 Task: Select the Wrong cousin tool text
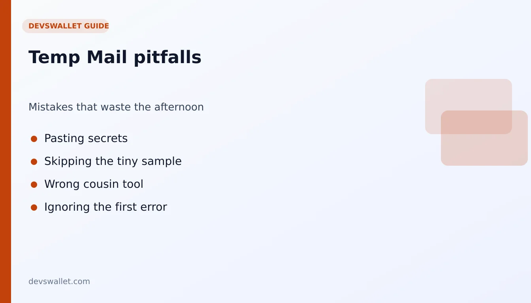click(x=94, y=184)
